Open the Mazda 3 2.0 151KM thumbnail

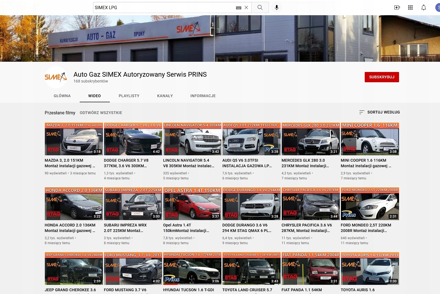[x=74, y=139]
